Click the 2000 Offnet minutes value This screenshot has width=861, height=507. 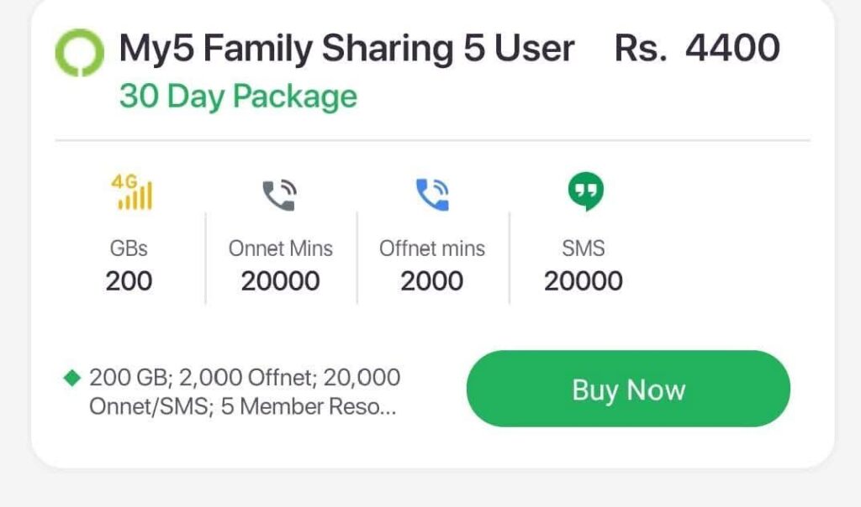pyautogui.click(x=432, y=281)
